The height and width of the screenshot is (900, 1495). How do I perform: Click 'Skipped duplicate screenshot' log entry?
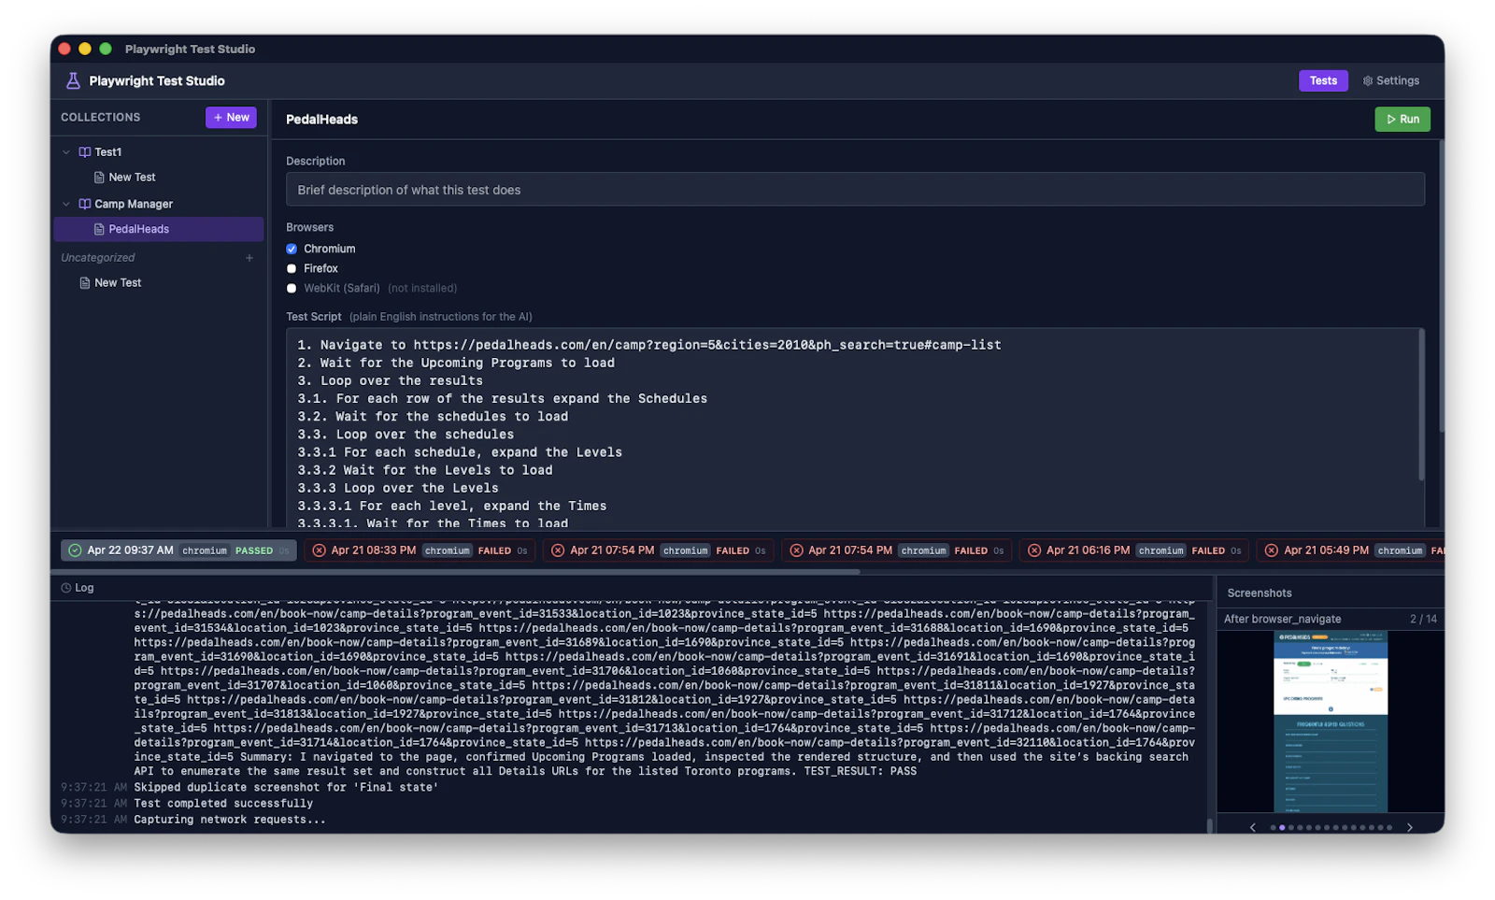(286, 788)
